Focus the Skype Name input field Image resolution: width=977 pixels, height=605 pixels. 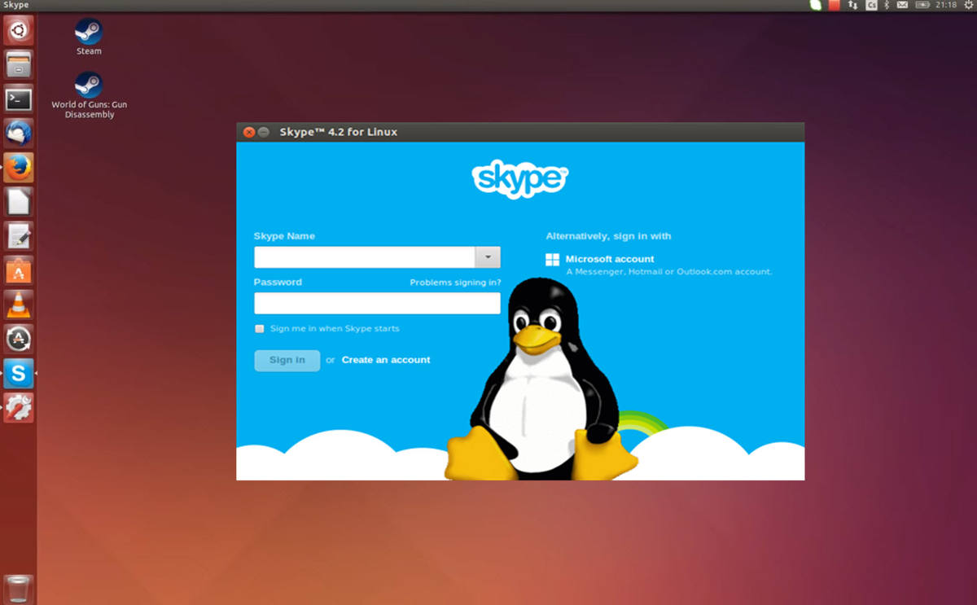(x=365, y=257)
